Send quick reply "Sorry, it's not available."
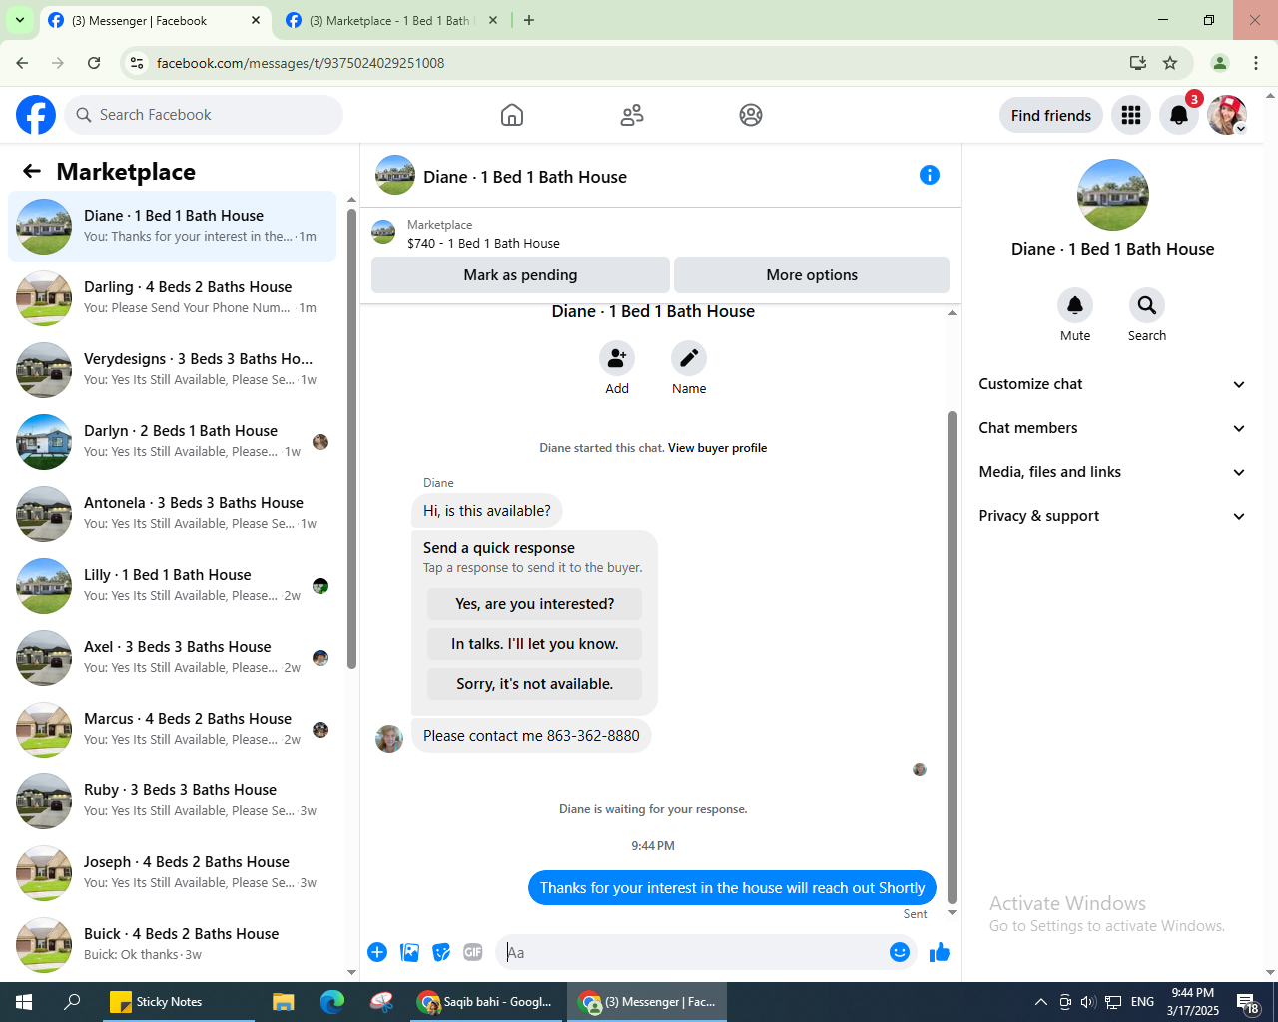The width and height of the screenshot is (1278, 1022). click(535, 684)
